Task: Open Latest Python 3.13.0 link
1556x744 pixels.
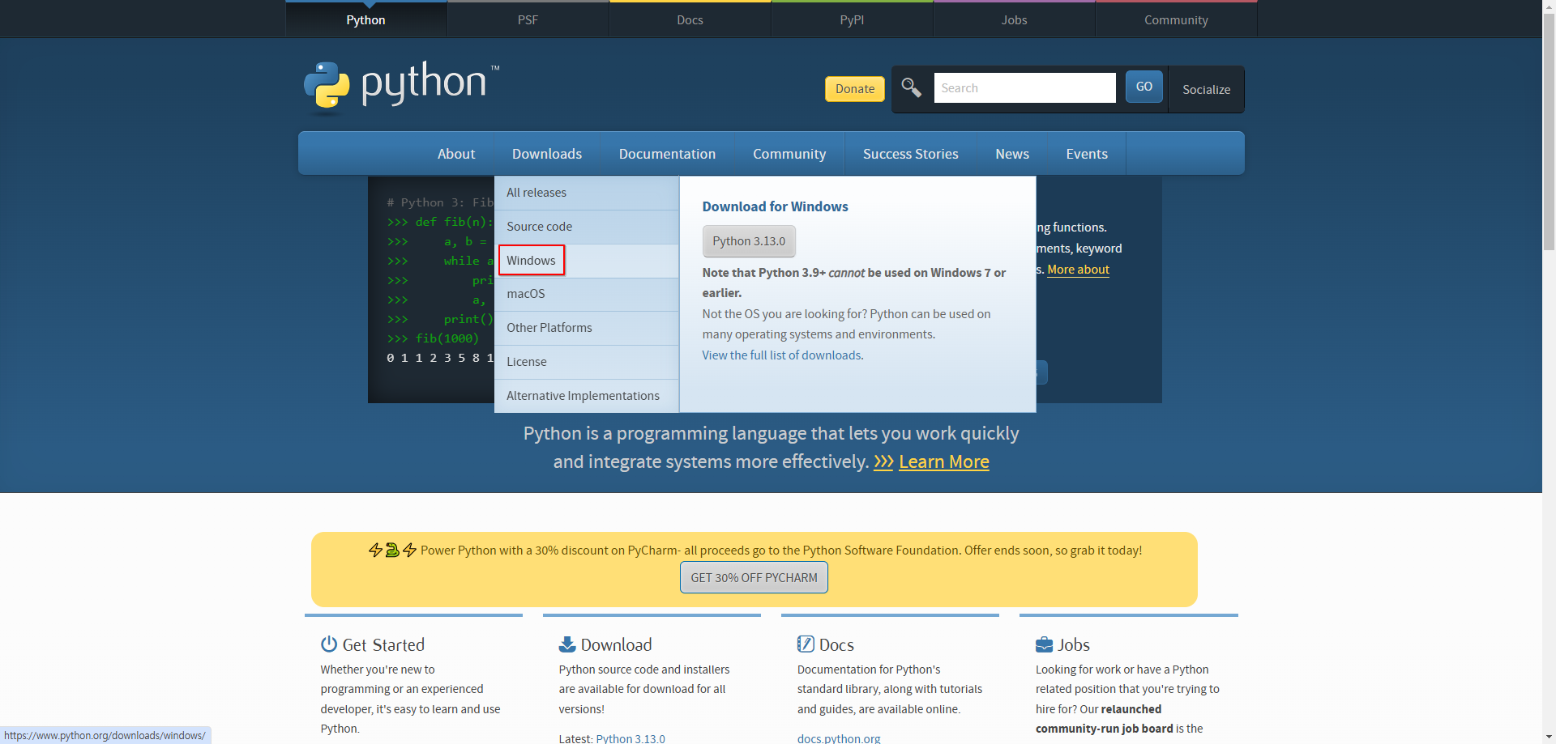Action: (x=631, y=738)
